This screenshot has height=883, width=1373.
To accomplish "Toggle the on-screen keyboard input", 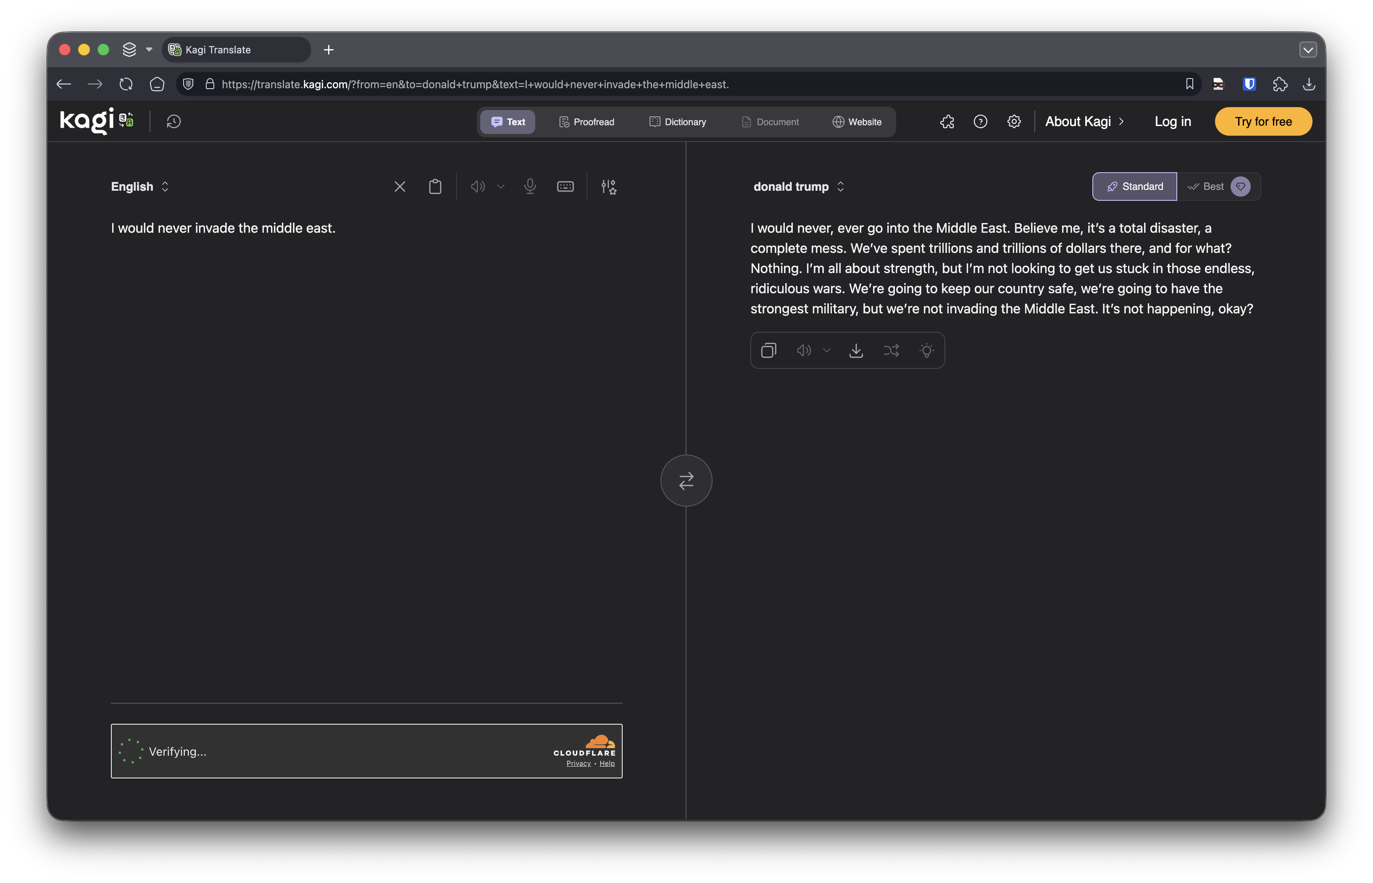I will tap(565, 187).
